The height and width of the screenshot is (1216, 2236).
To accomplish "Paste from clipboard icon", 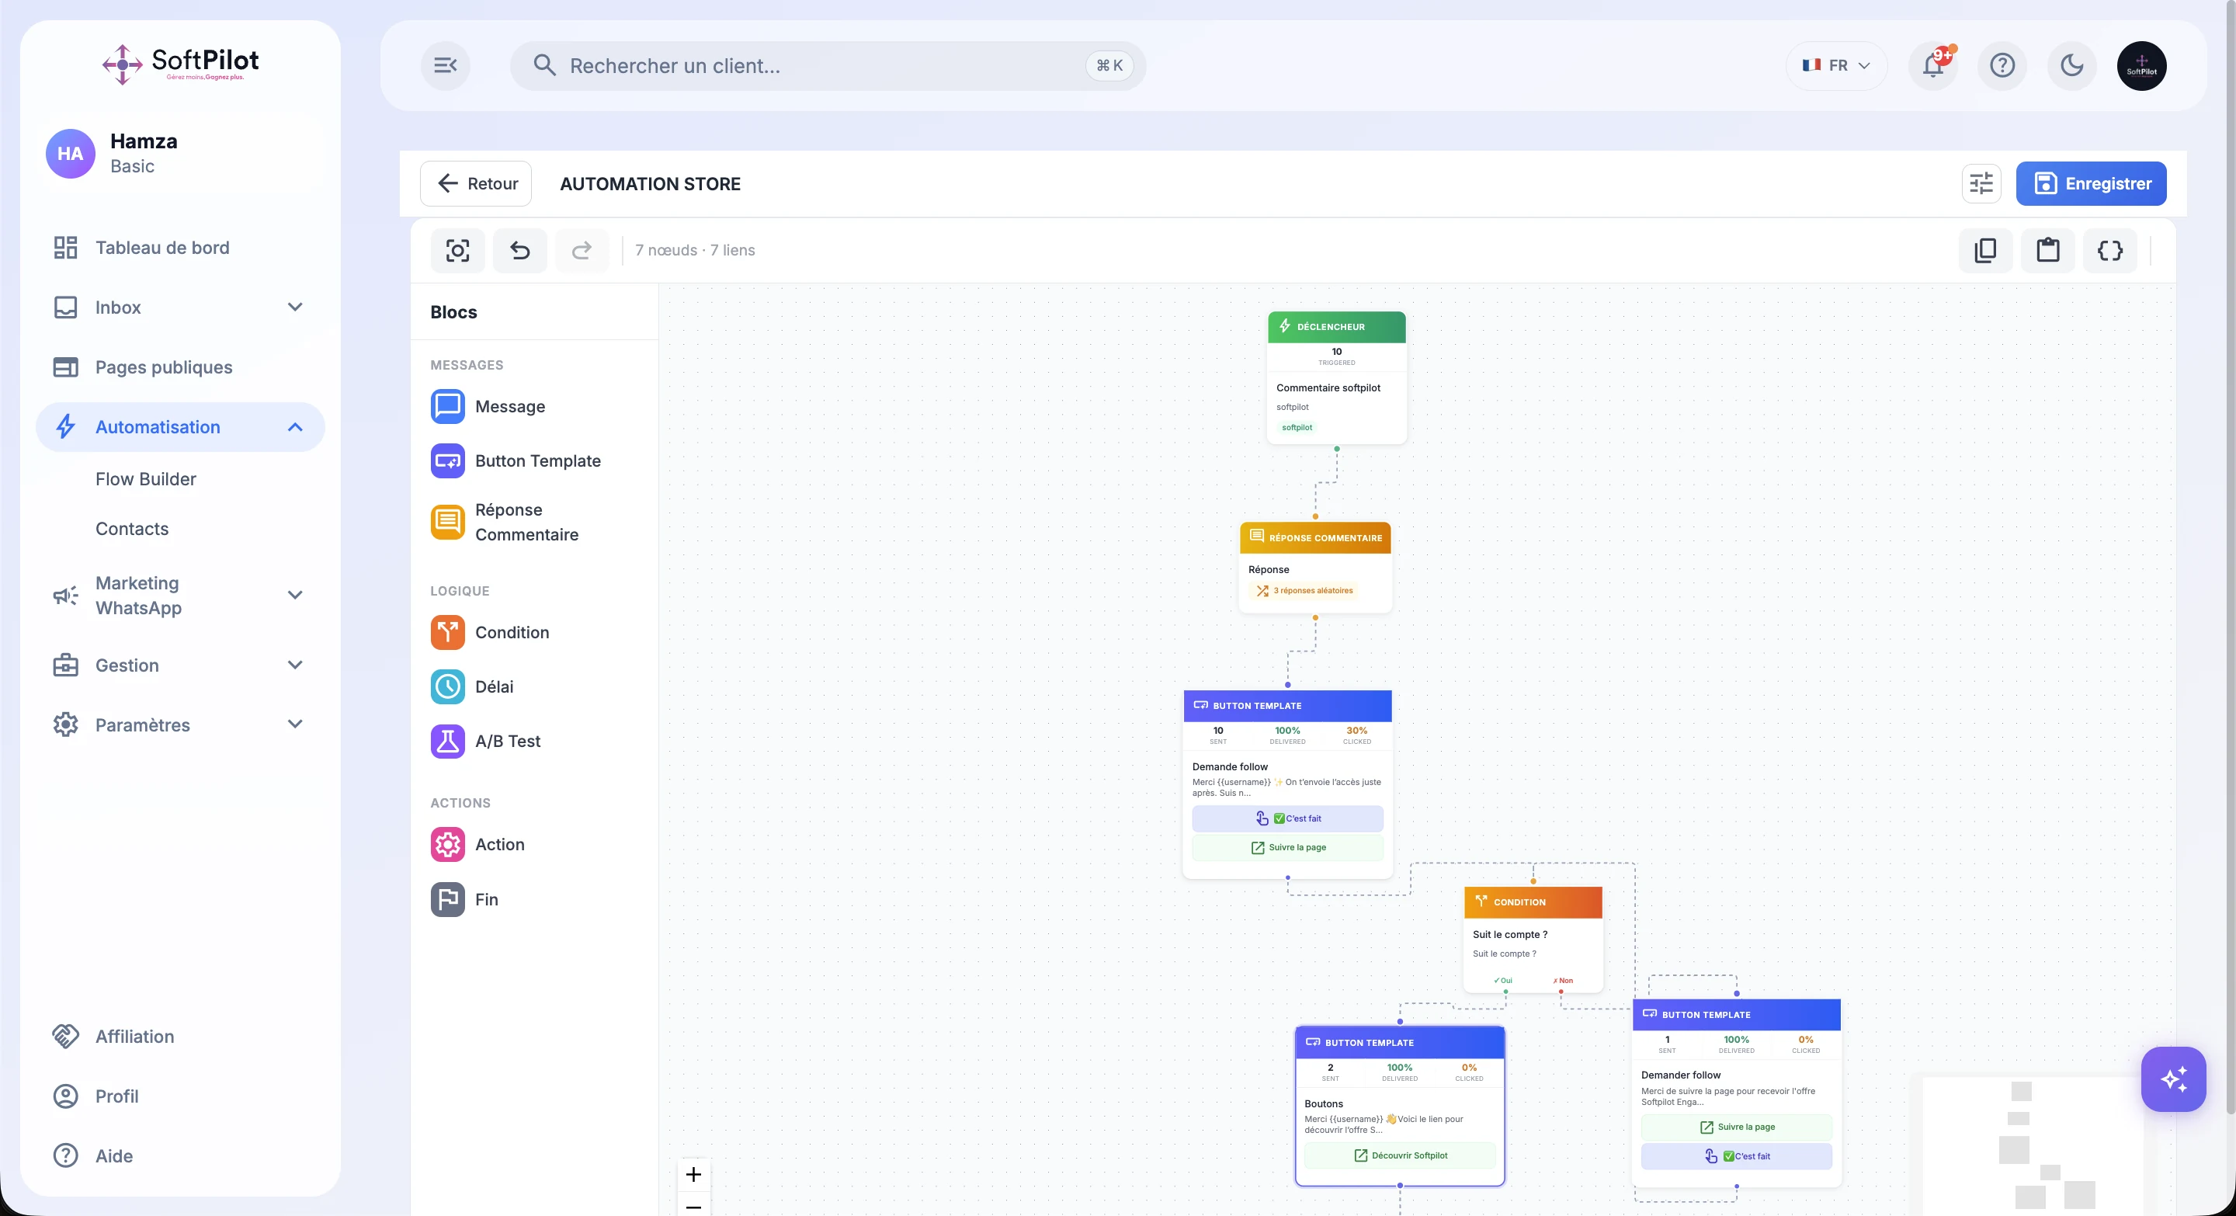I will [2047, 251].
